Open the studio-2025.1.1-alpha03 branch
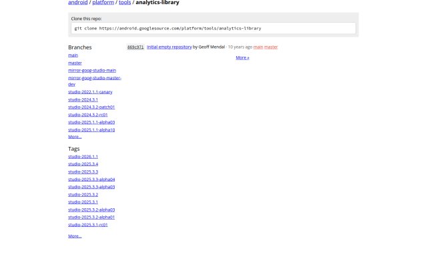 [x=91, y=122]
